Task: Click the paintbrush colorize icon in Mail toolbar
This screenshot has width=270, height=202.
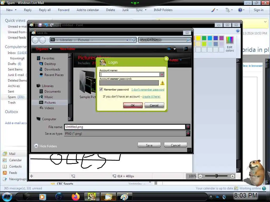Action: [213, 10]
